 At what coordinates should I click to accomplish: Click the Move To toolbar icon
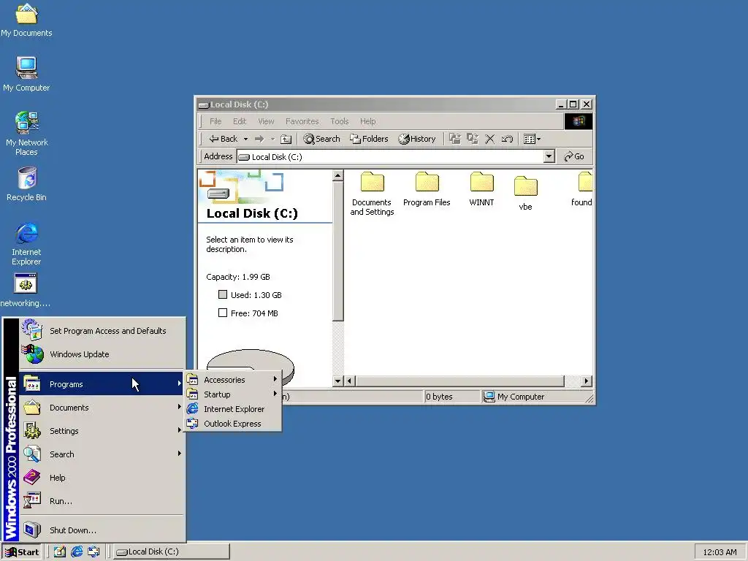pos(455,139)
